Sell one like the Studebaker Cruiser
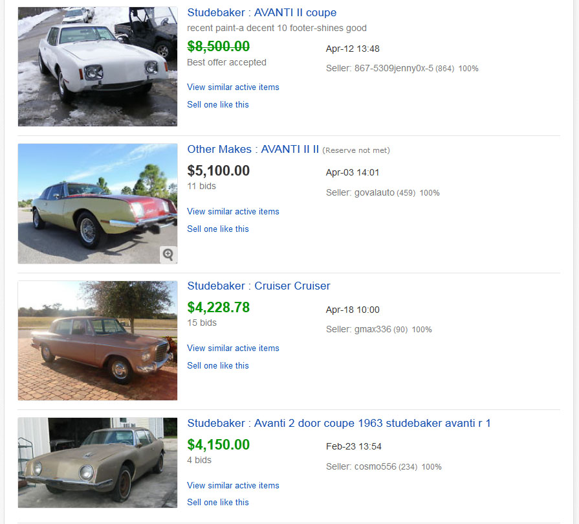This screenshot has width=579, height=524. click(x=218, y=365)
